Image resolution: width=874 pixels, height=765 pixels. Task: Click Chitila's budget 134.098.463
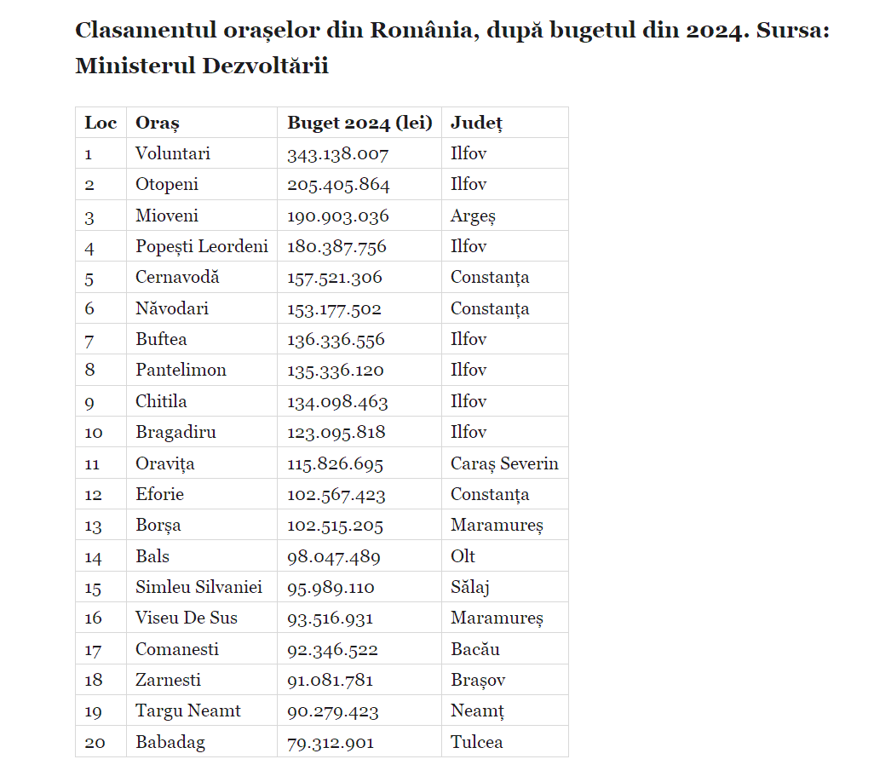tap(337, 401)
